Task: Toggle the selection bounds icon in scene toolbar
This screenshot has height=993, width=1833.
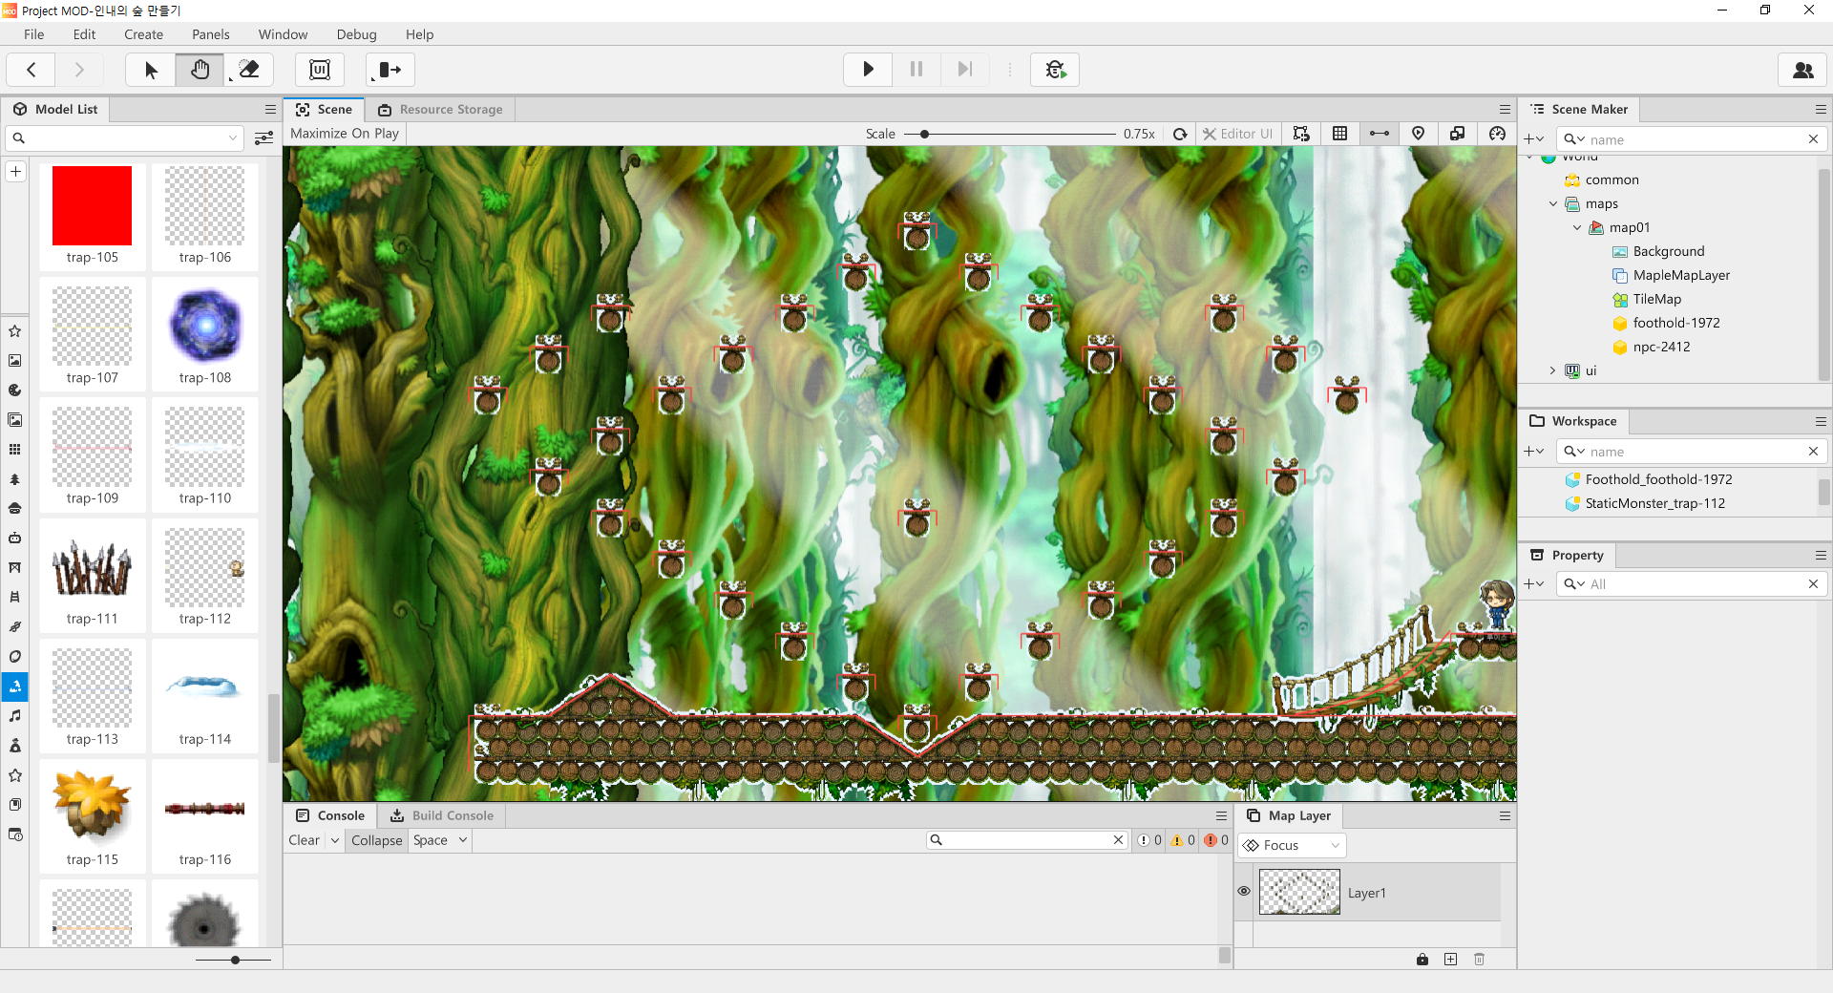Action: [1301, 134]
